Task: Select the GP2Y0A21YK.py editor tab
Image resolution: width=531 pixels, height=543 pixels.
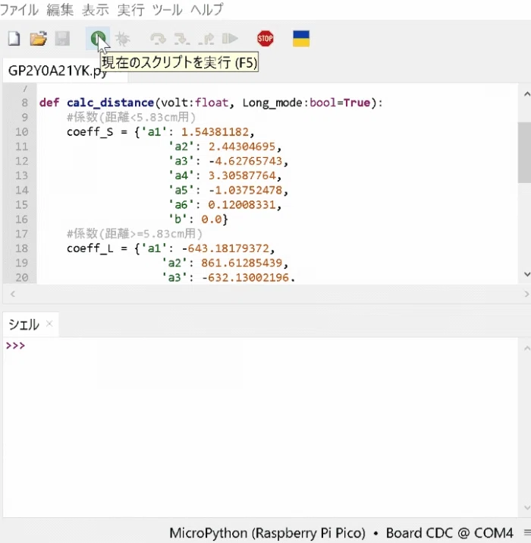Action: pyautogui.click(x=58, y=71)
